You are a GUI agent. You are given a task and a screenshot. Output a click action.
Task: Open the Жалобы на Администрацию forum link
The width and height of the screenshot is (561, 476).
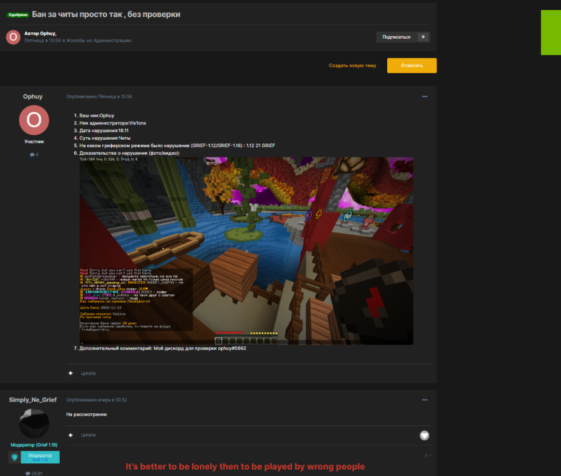coord(99,41)
